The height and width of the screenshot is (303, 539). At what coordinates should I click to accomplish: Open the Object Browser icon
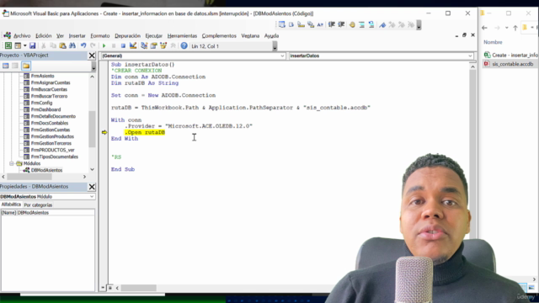[x=163, y=45]
